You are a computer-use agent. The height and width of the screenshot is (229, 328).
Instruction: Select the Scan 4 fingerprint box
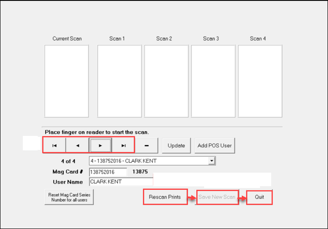click(260, 81)
